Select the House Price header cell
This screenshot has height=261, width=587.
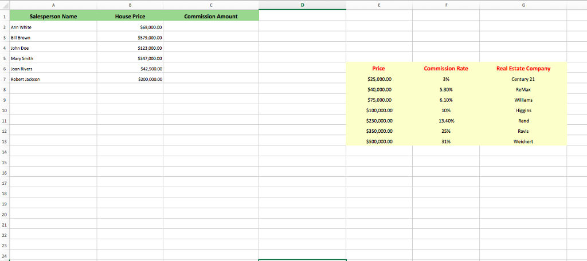[130, 16]
